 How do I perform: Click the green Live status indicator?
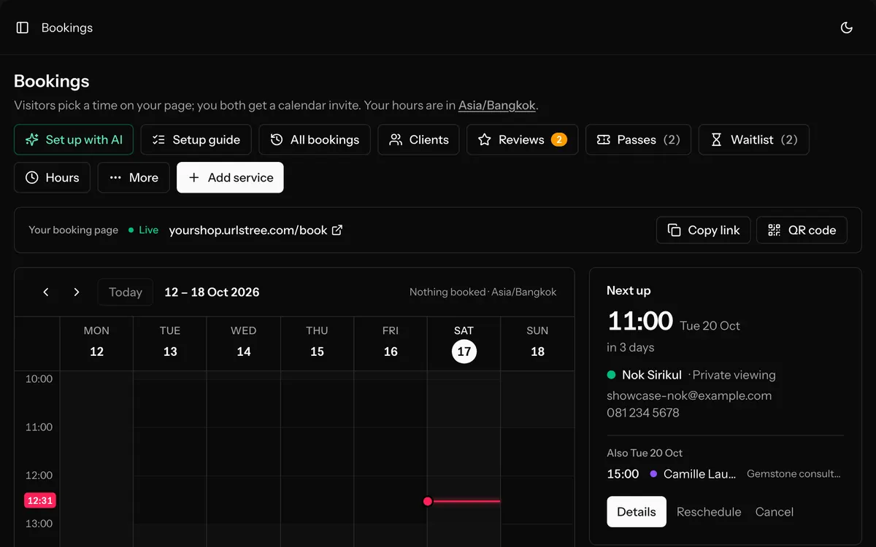pyautogui.click(x=144, y=230)
